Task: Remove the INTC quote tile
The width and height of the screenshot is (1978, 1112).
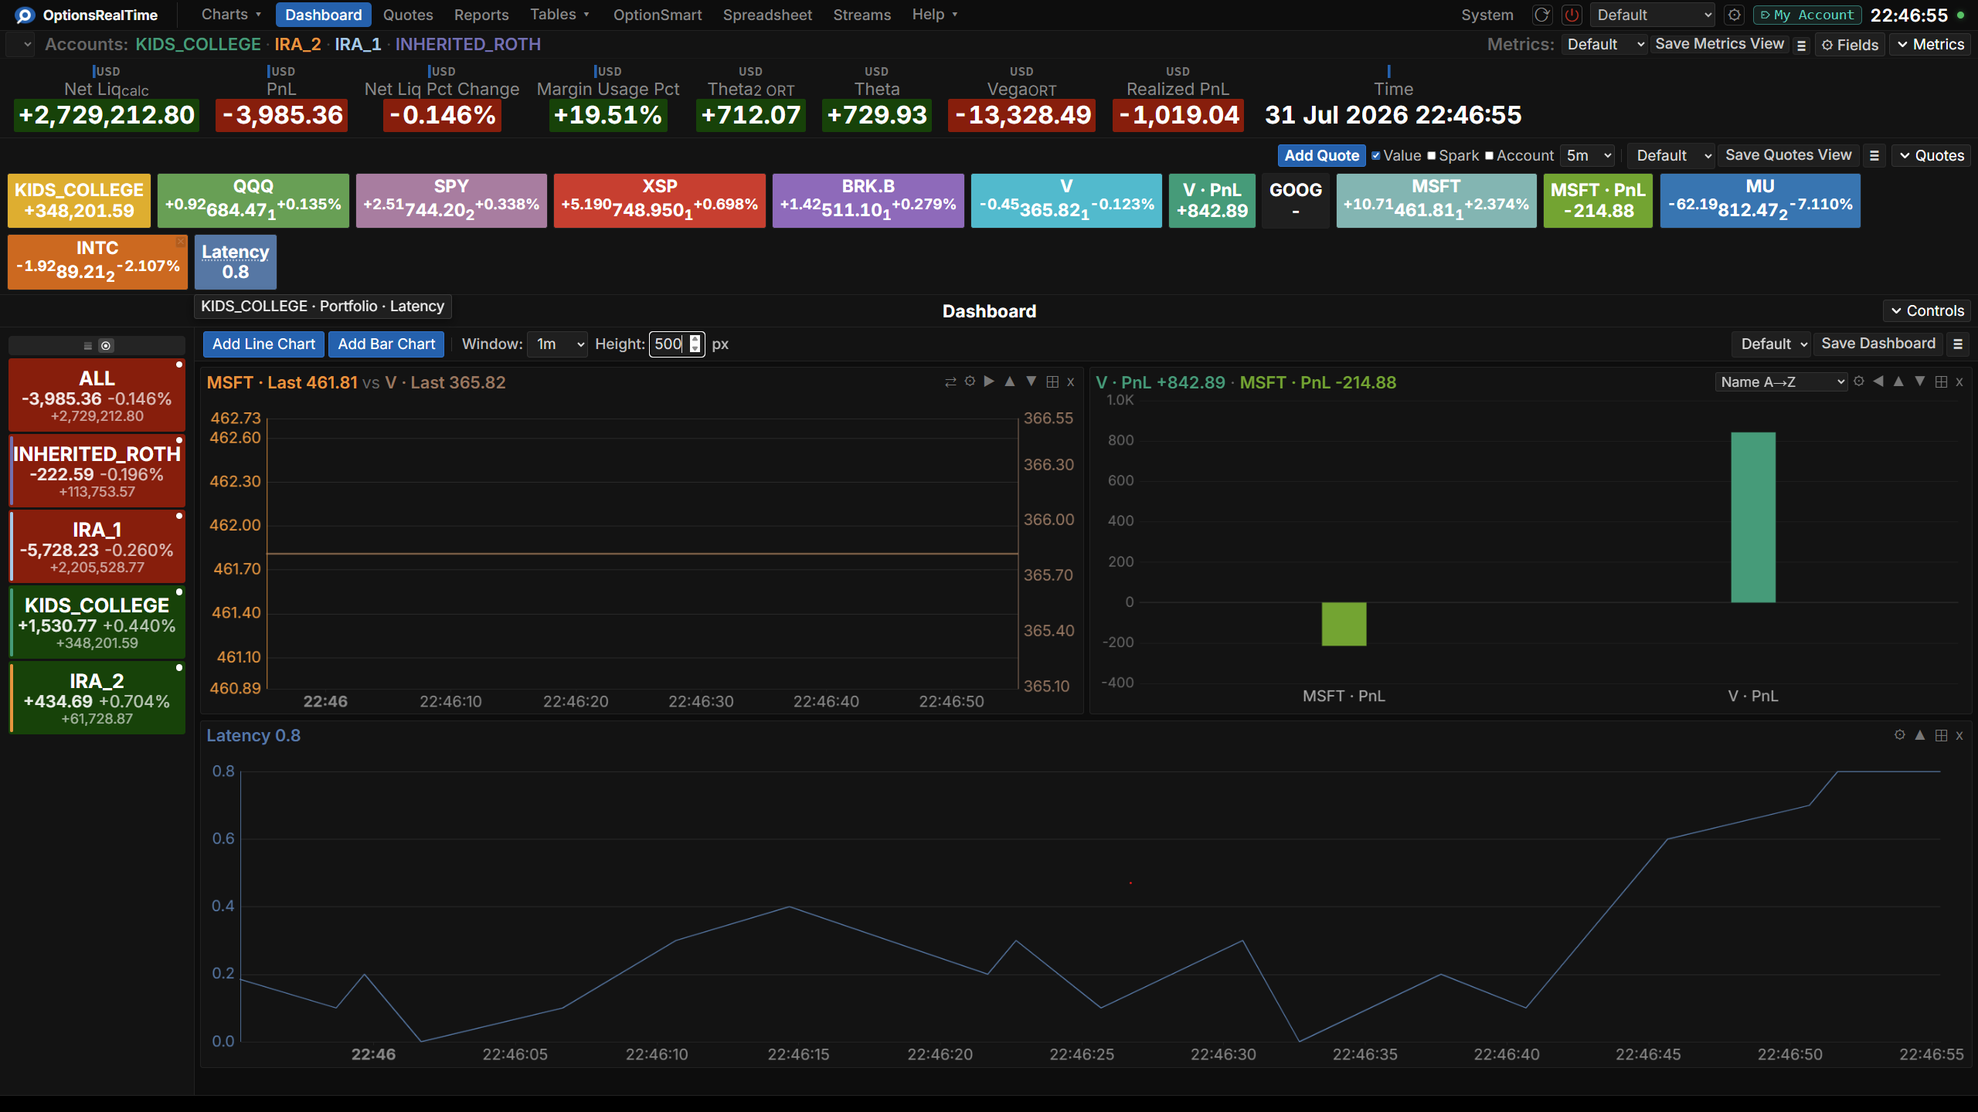Action: coord(180,242)
